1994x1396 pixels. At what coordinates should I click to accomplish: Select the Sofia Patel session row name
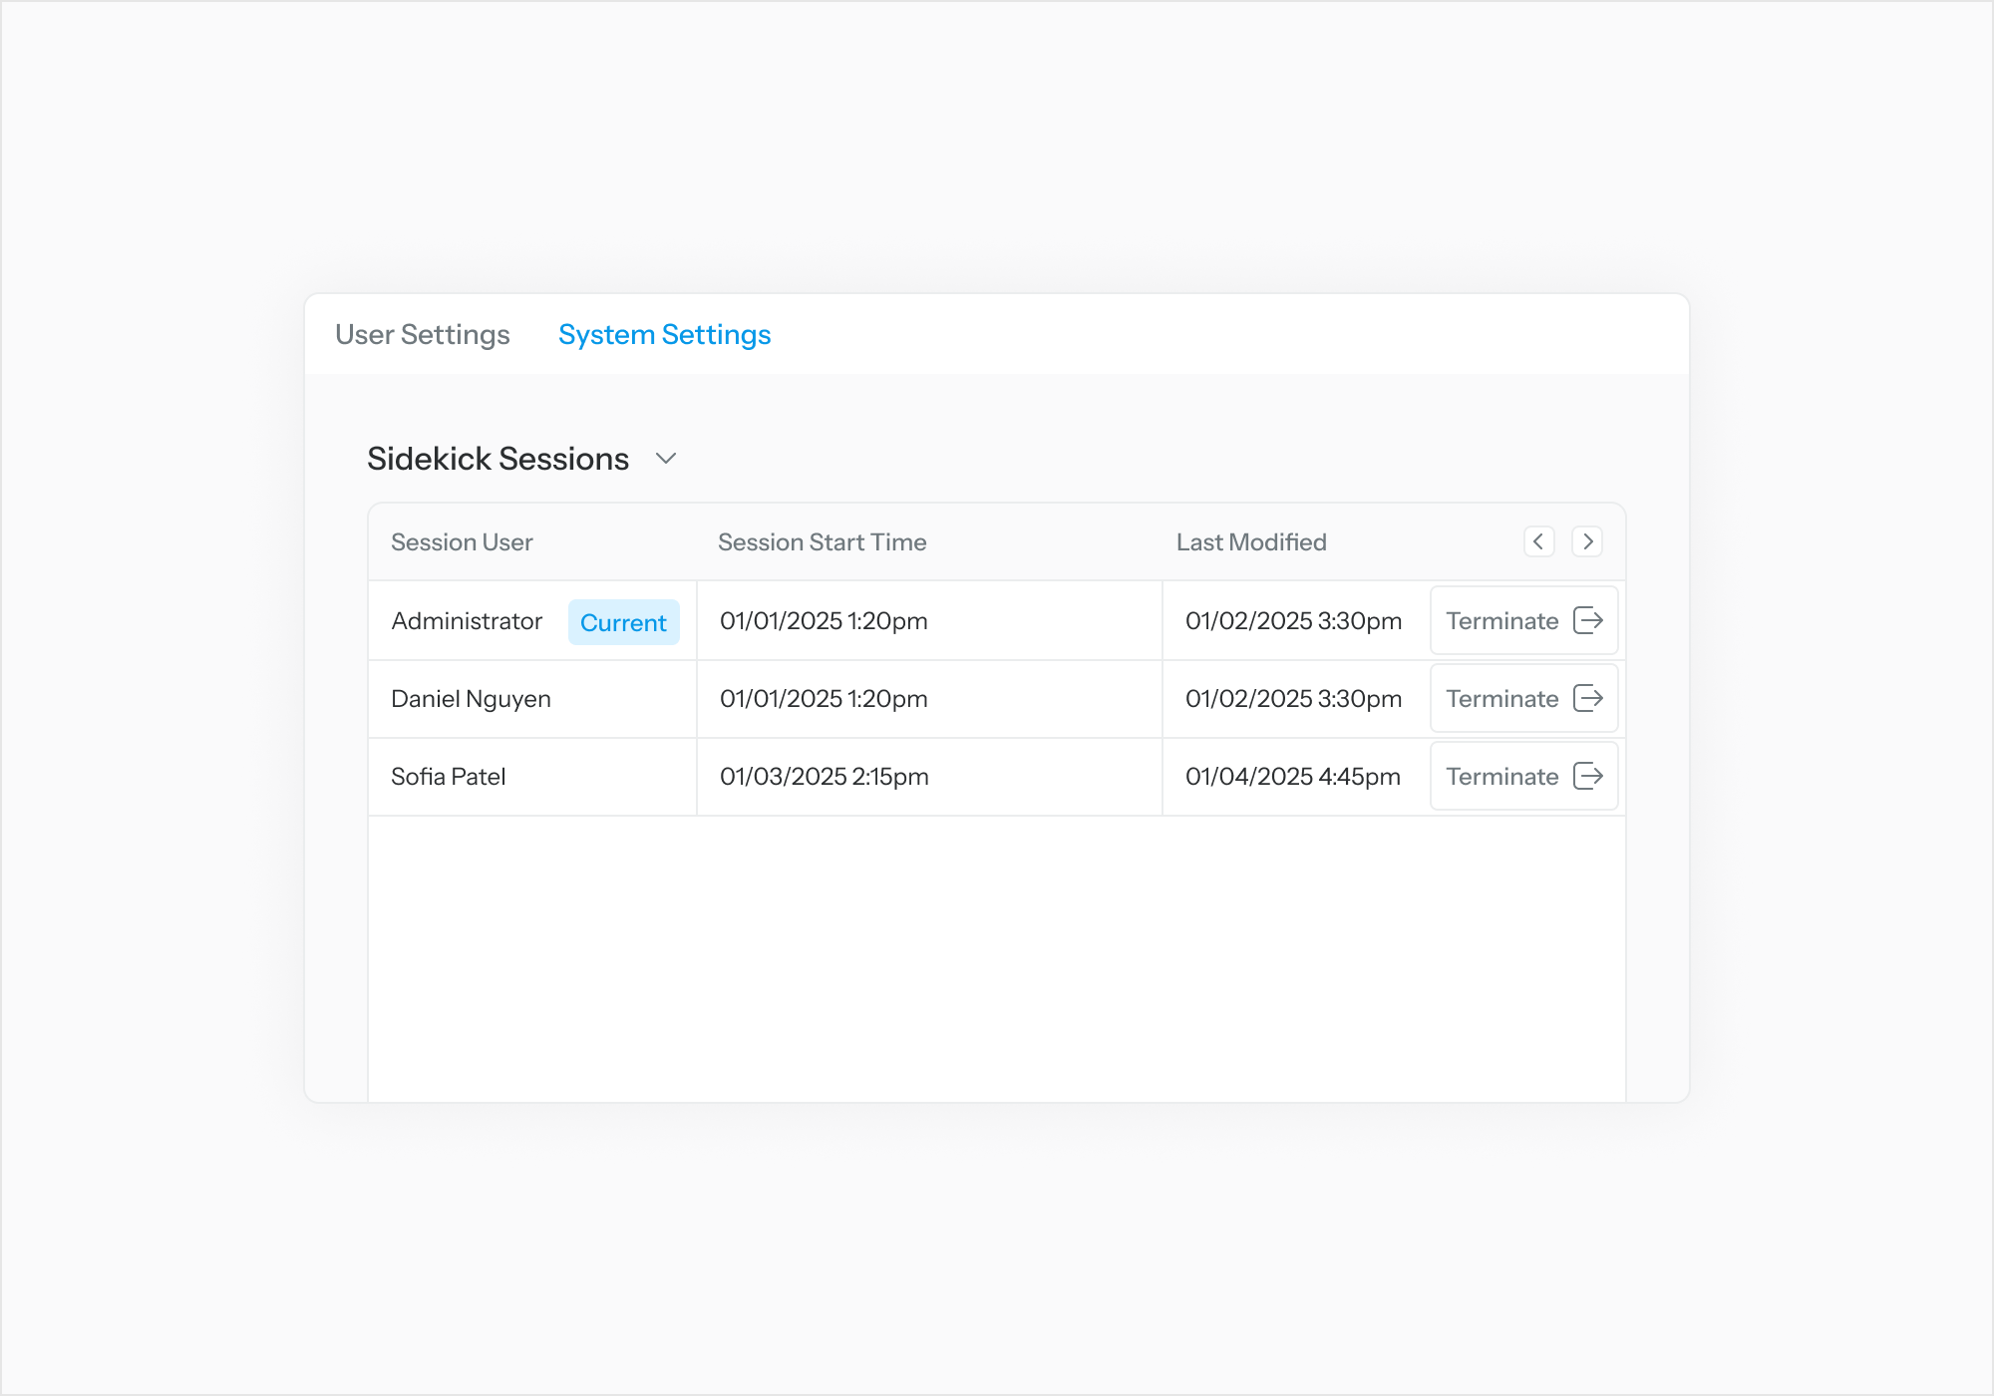(448, 777)
